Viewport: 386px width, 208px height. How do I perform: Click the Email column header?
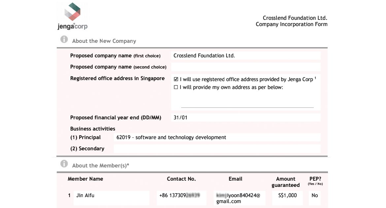(235, 179)
